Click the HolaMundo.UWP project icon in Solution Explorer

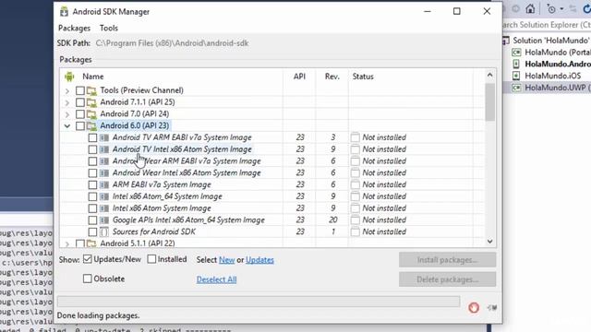point(516,88)
